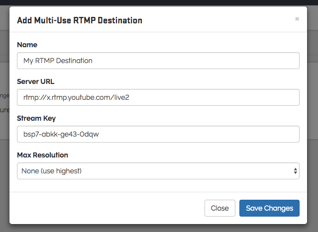Select the "Stream Key" label

coord(36,118)
